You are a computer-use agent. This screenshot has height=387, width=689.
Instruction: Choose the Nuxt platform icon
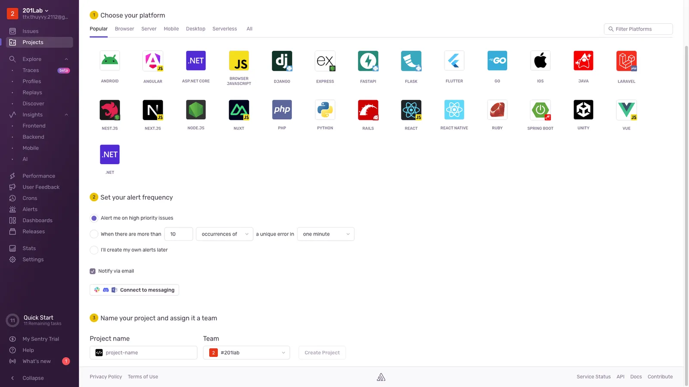tap(239, 110)
